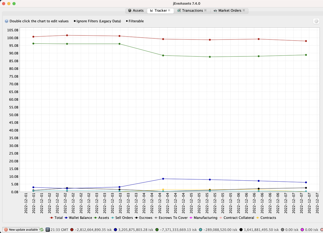This screenshot has width=323, height=233.
Task: Click the 105.0B y-axis label
Action: (x=13, y=30)
